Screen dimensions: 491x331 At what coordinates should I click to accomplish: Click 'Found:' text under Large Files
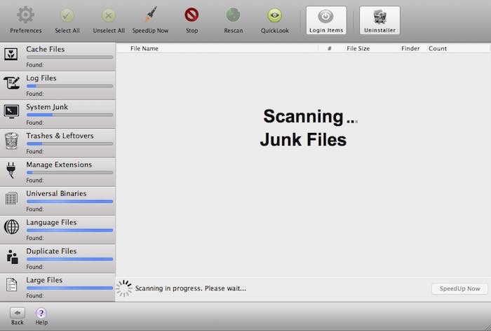click(35, 295)
